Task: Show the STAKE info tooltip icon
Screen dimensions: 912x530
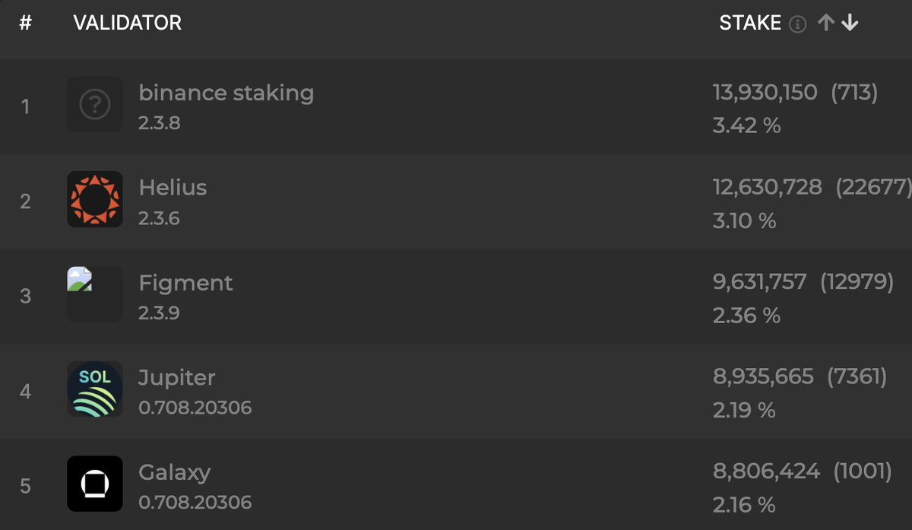Action: 797,24
